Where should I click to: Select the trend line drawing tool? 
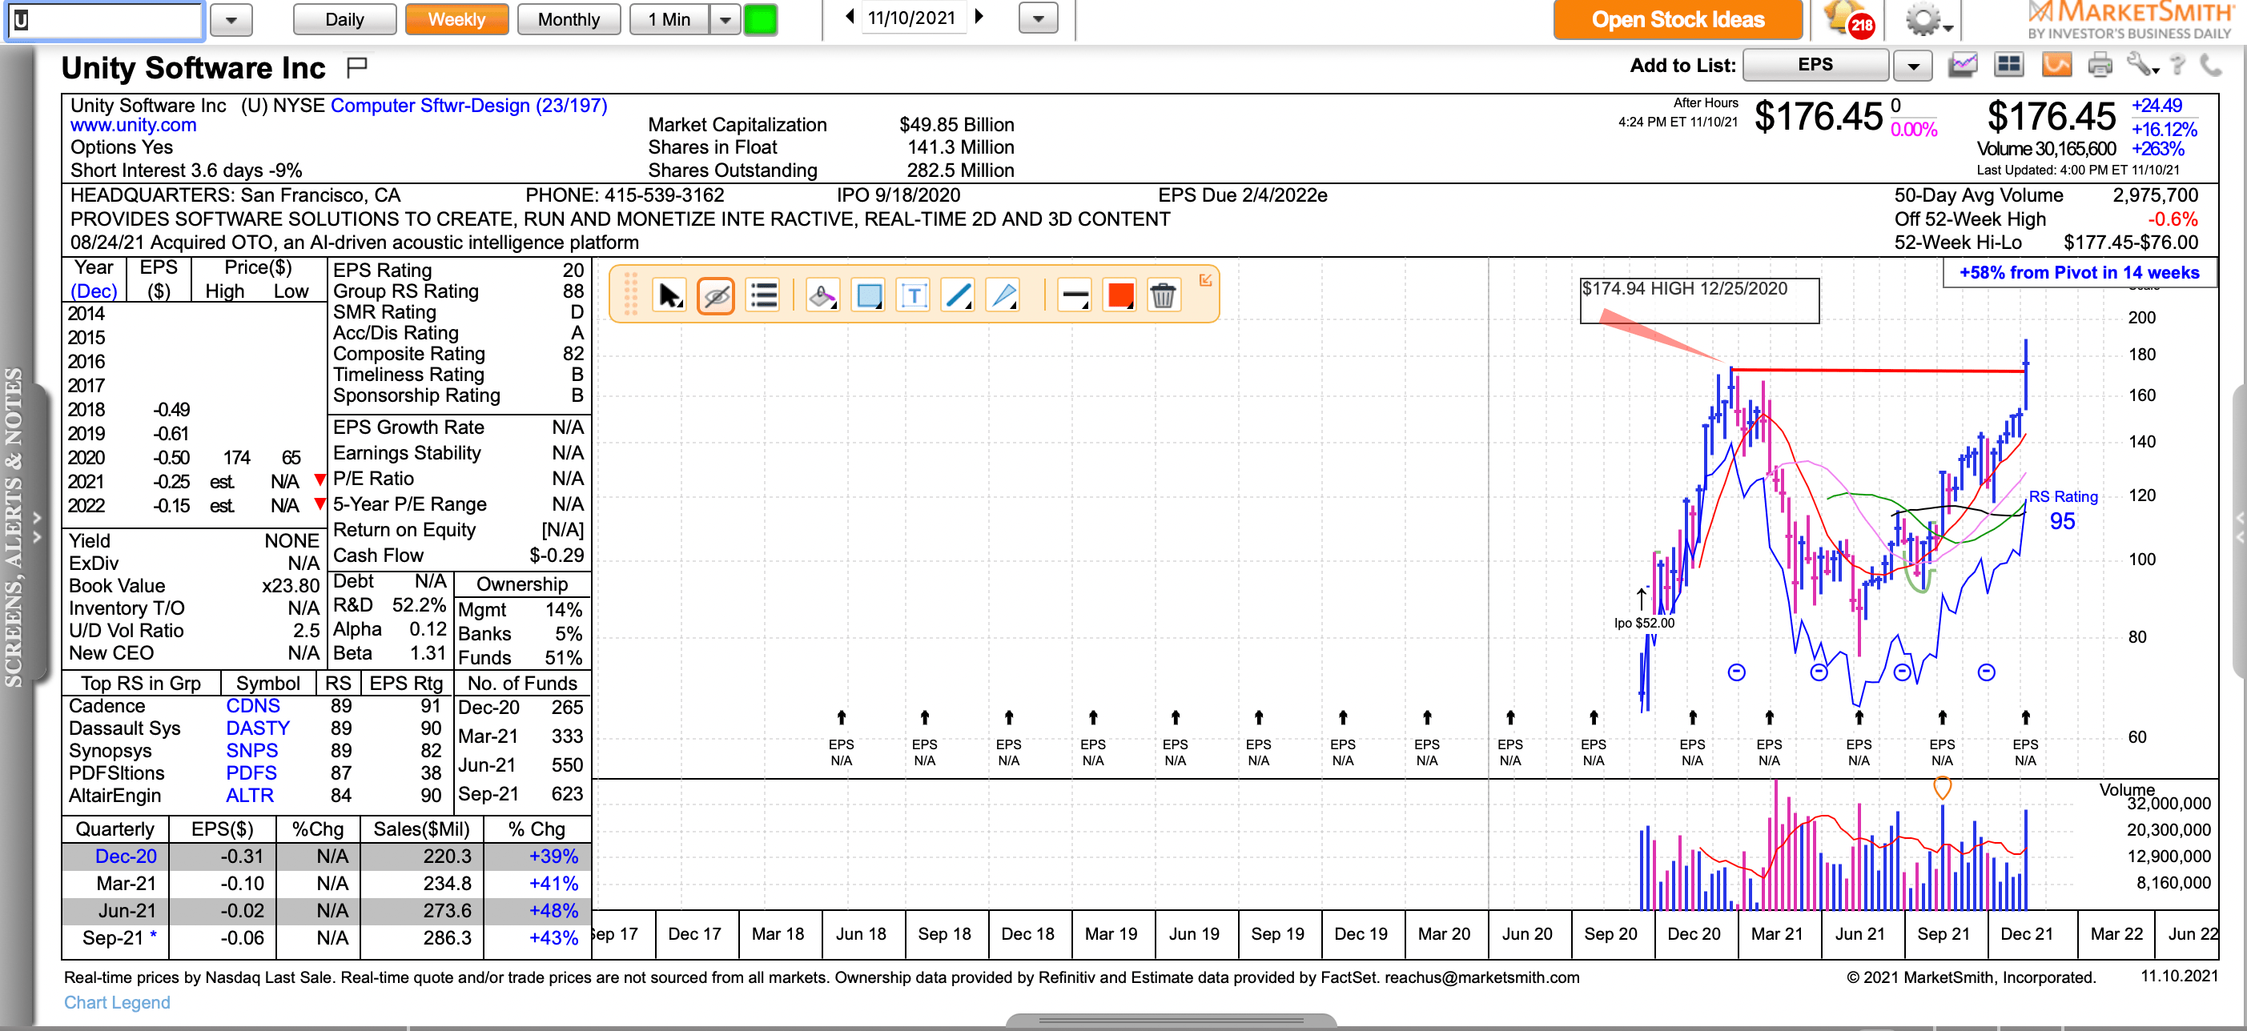[x=959, y=295]
